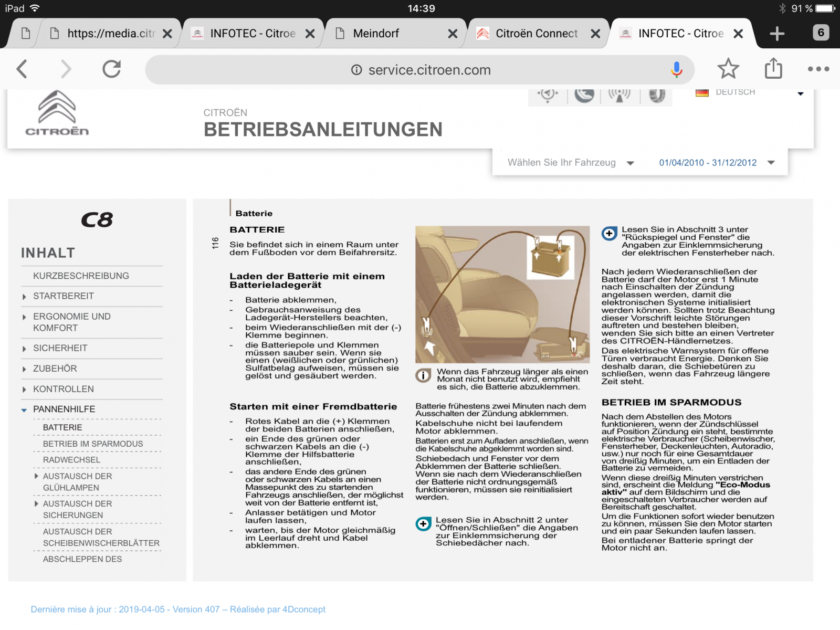Image resolution: width=840 pixels, height=630 pixels.
Task: Focus the service.citroen.com address bar
Action: tap(420, 70)
